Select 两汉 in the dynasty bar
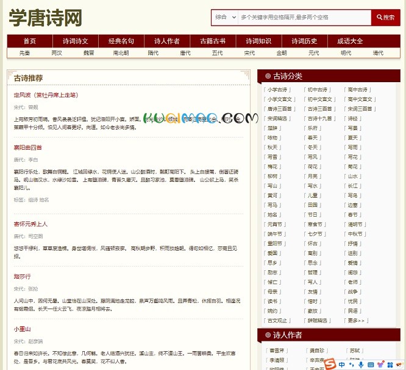The image size is (406, 370). [57, 53]
